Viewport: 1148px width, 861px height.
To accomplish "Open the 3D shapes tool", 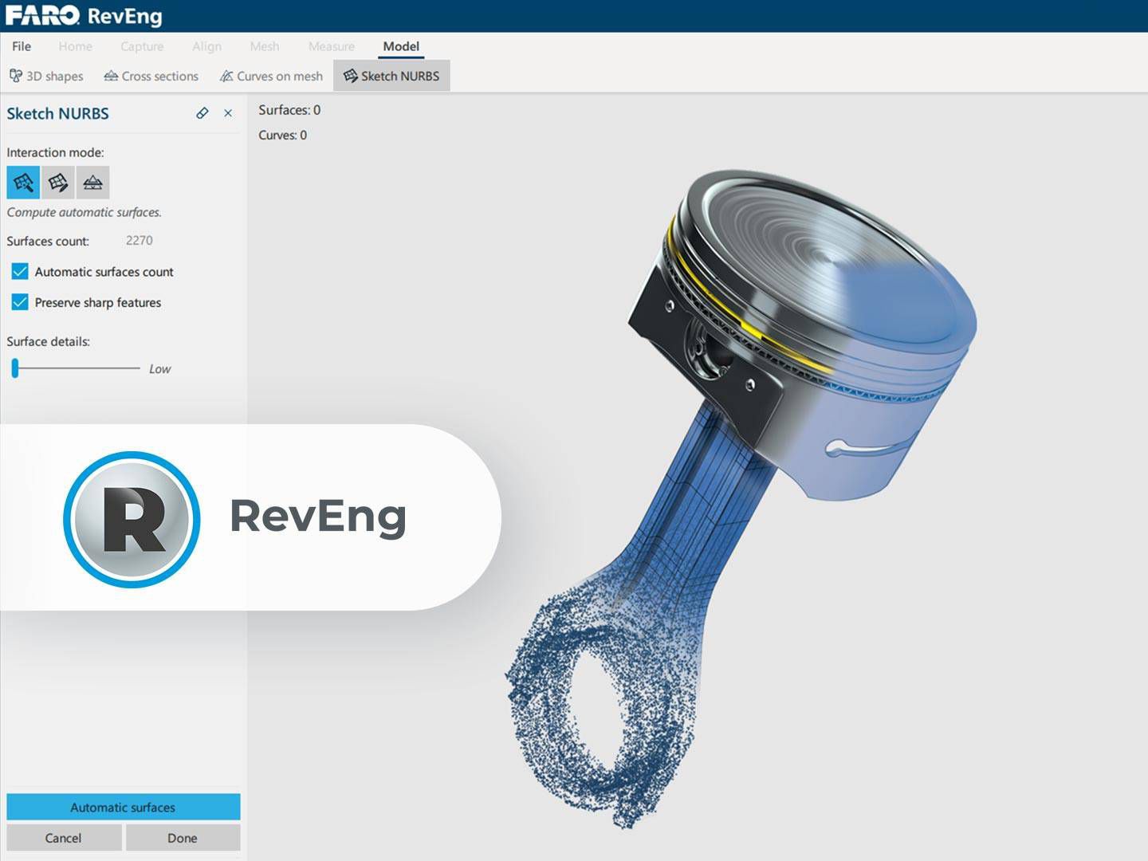I will 45,76.
